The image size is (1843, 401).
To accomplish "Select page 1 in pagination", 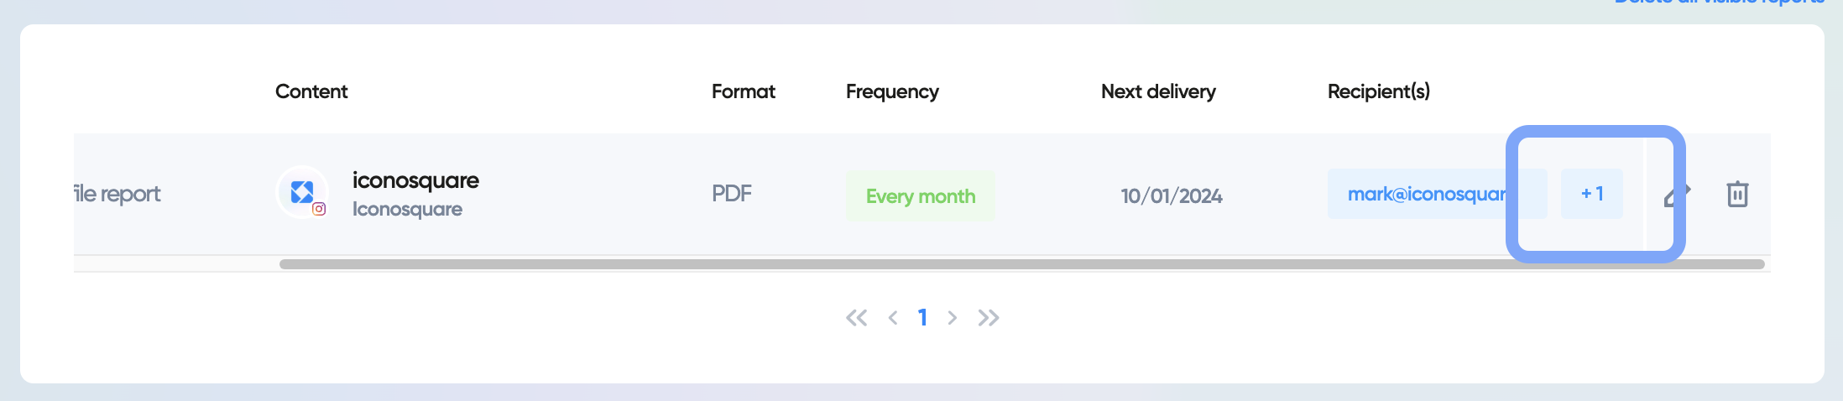I will click(x=922, y=318).
